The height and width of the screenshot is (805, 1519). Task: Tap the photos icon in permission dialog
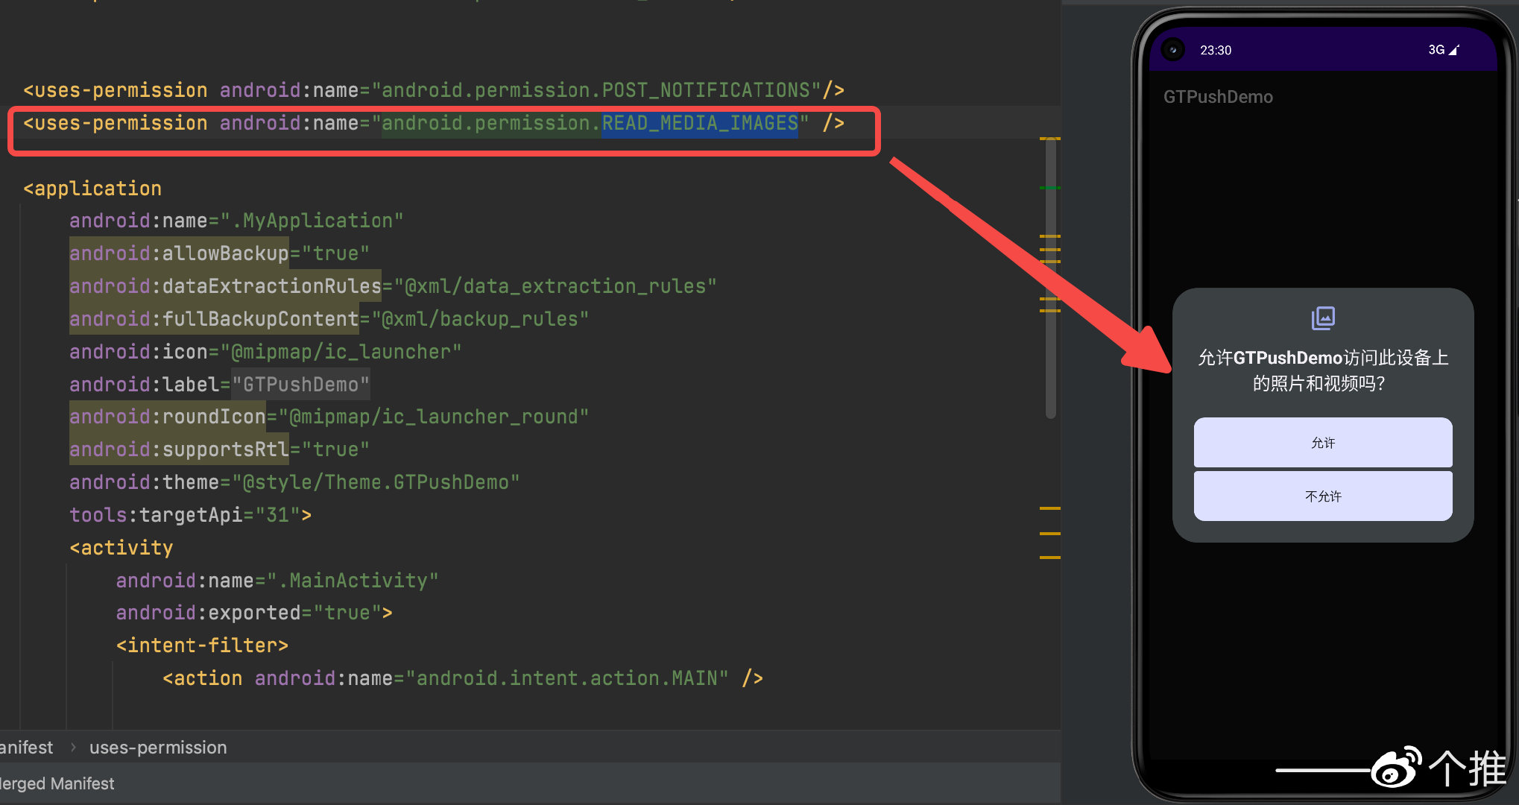(x=1323, y=318)
